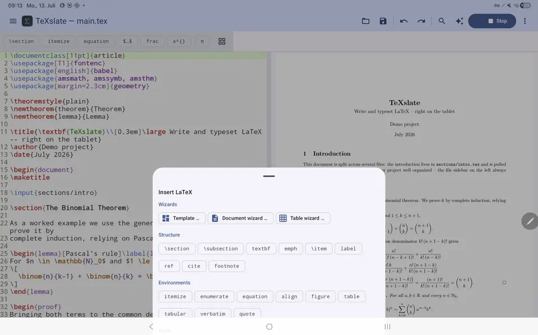Tap the TeXslate sigma app logo
538x335 pixels.
pyautogui.click(x=27, y=21)
